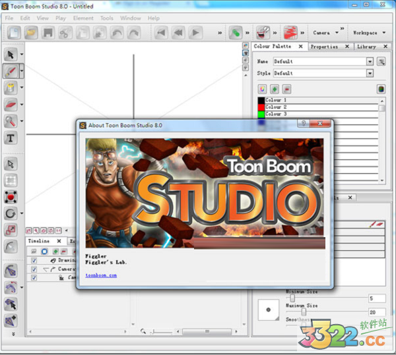Click the New document toolbar icon
This screenshot has width=396, height=355.
(x=14, y=32)
